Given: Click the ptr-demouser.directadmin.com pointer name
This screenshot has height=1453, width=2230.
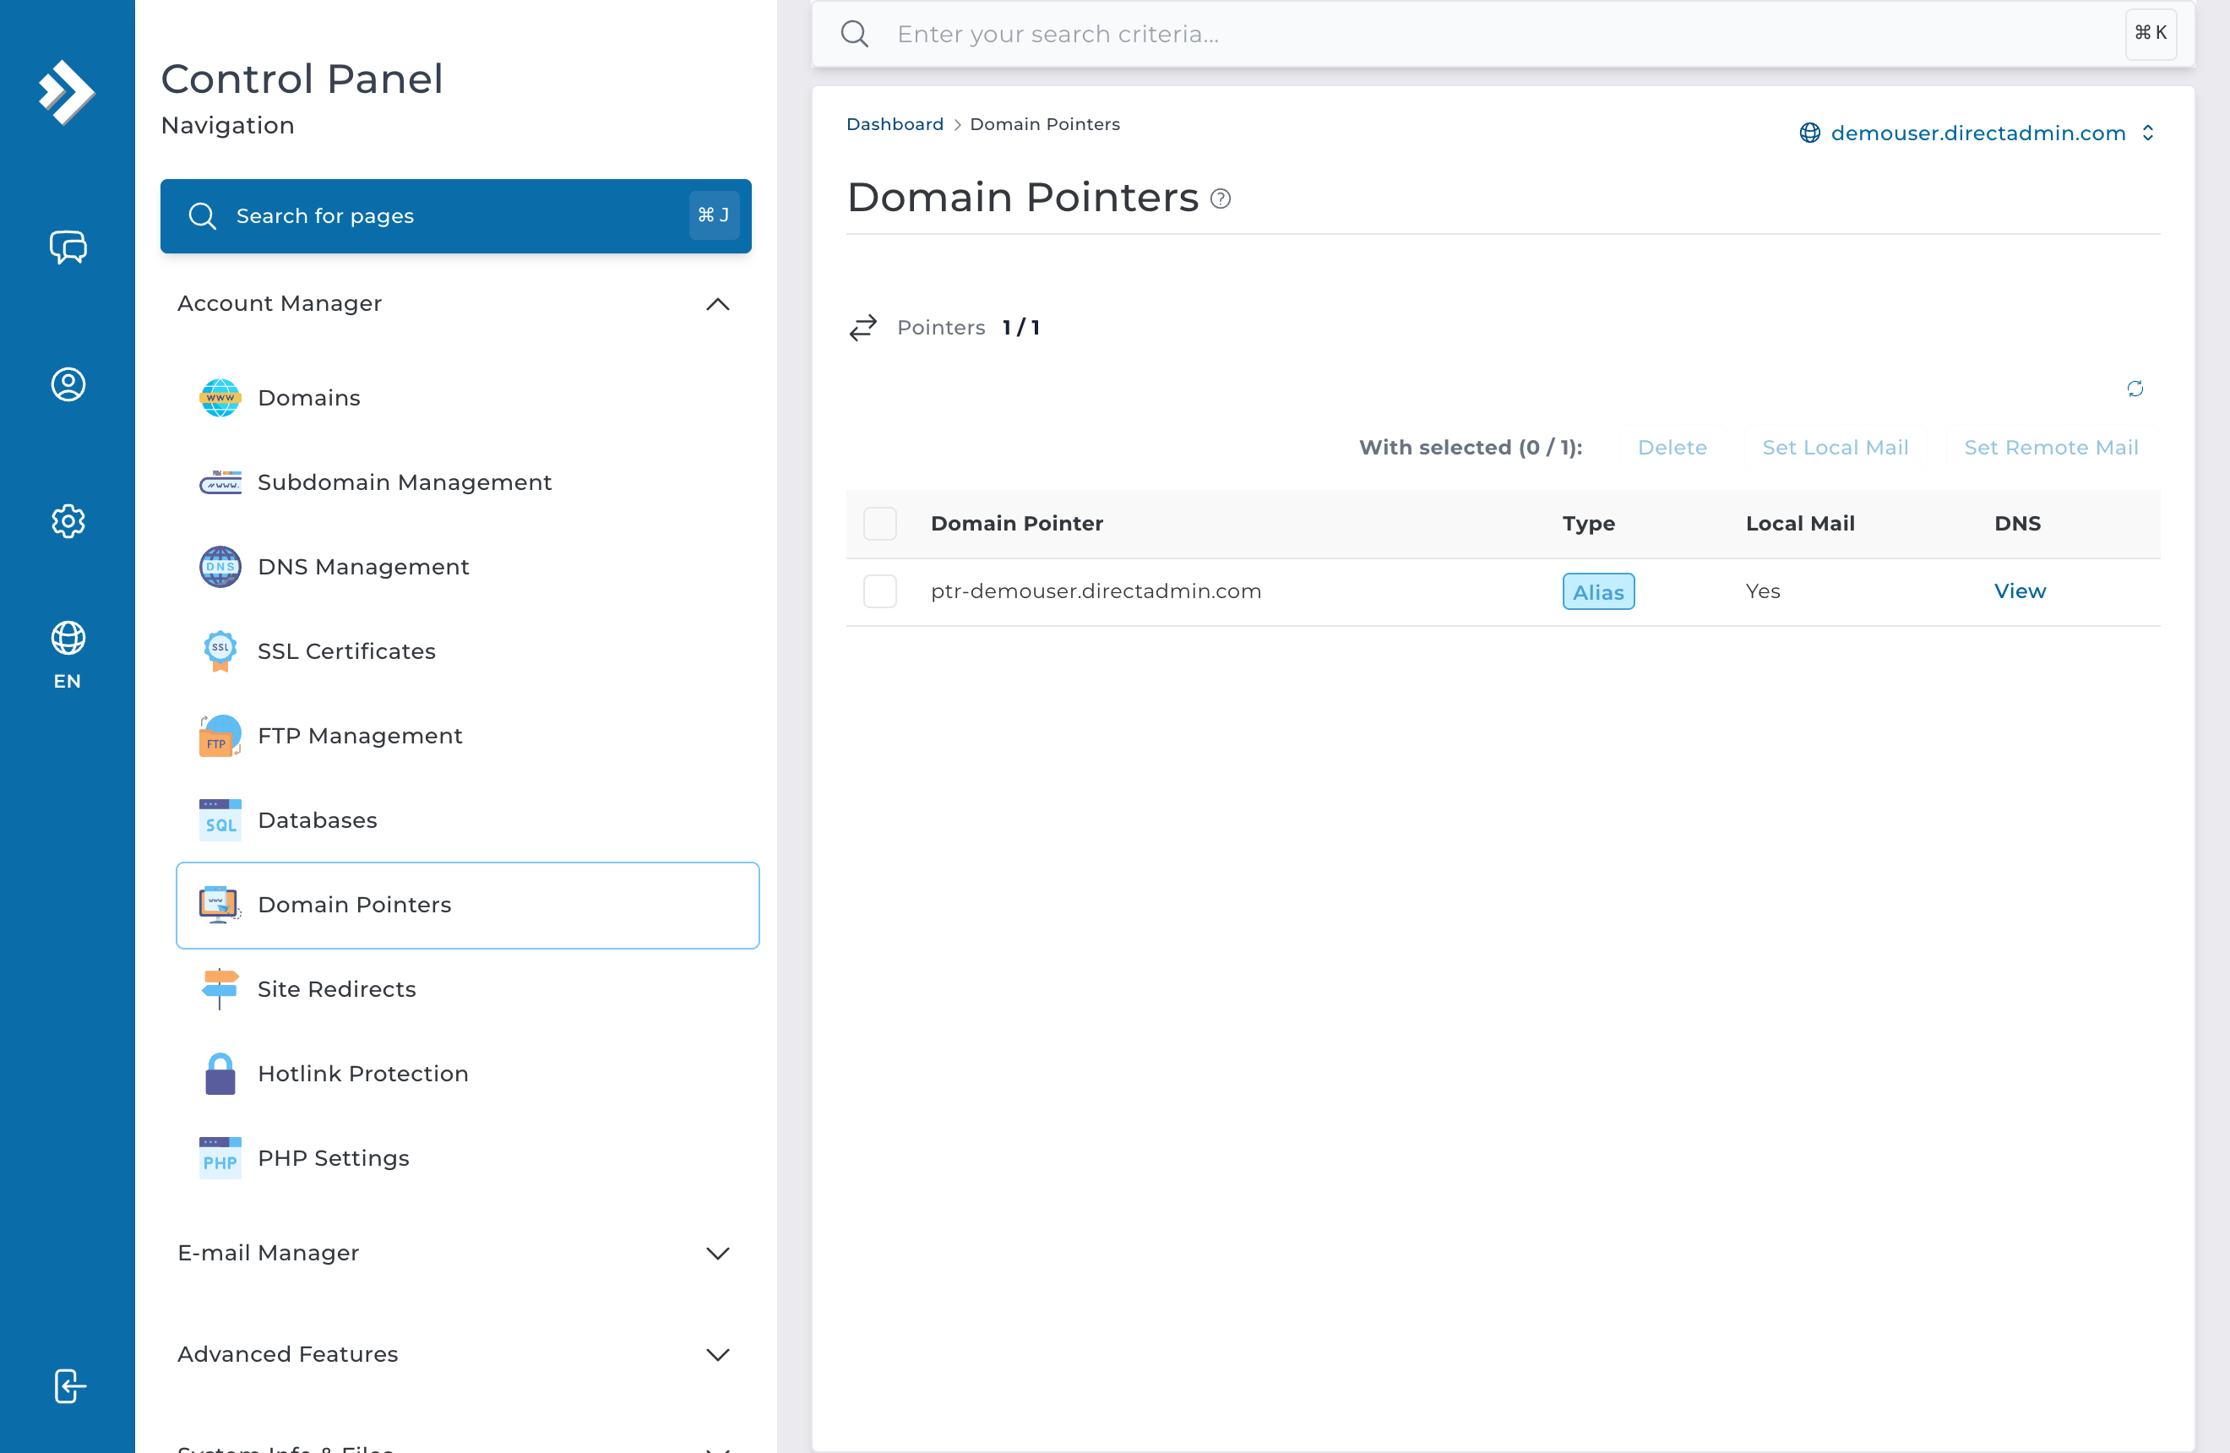Looking at the screenshot, I should (x=1096, y=591).
